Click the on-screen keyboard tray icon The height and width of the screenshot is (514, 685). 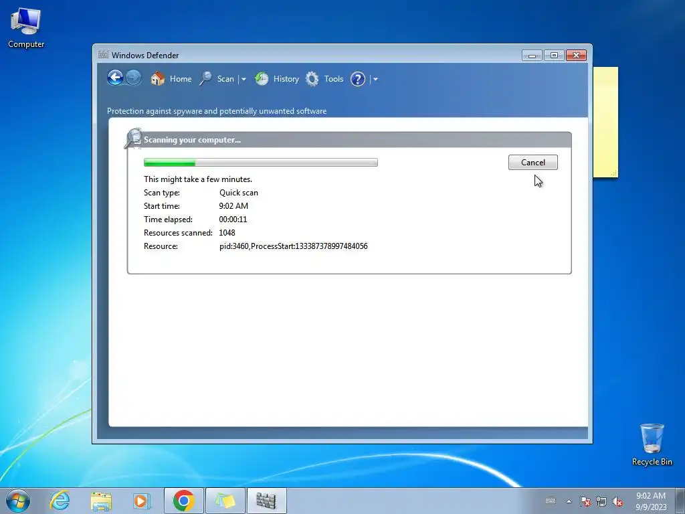pos(551,501)
